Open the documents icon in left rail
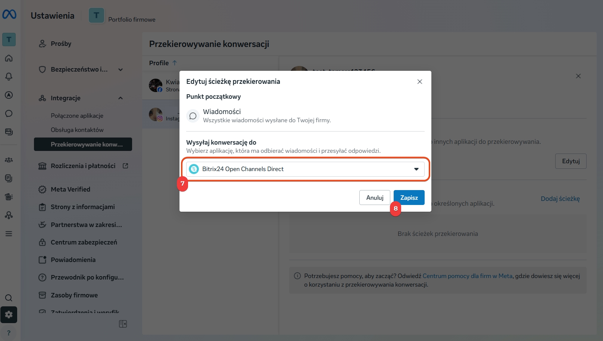 tap(9, 178)
